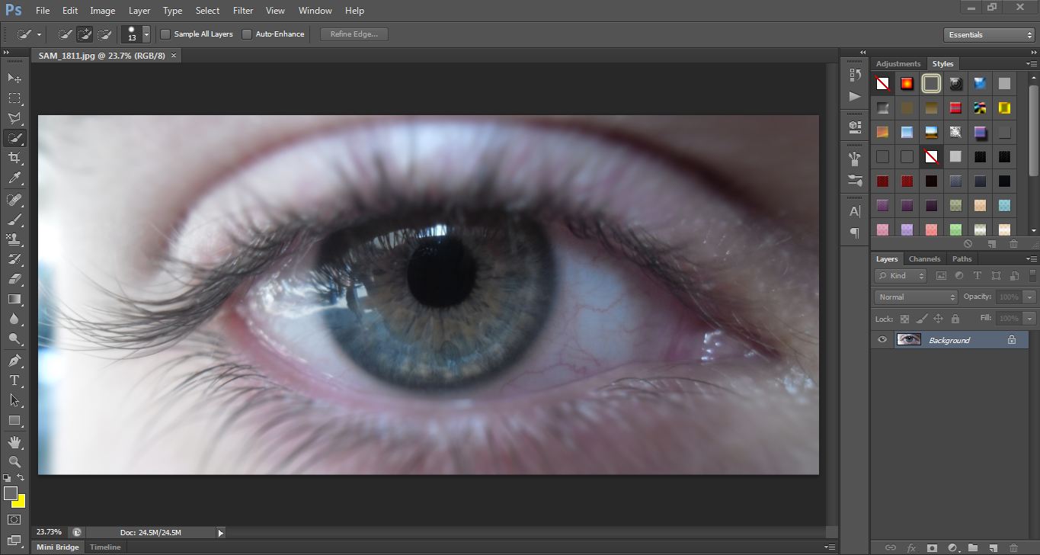The image size is (1040, 555).
Task: Open the Window menu
Action: tap(315, 11)
